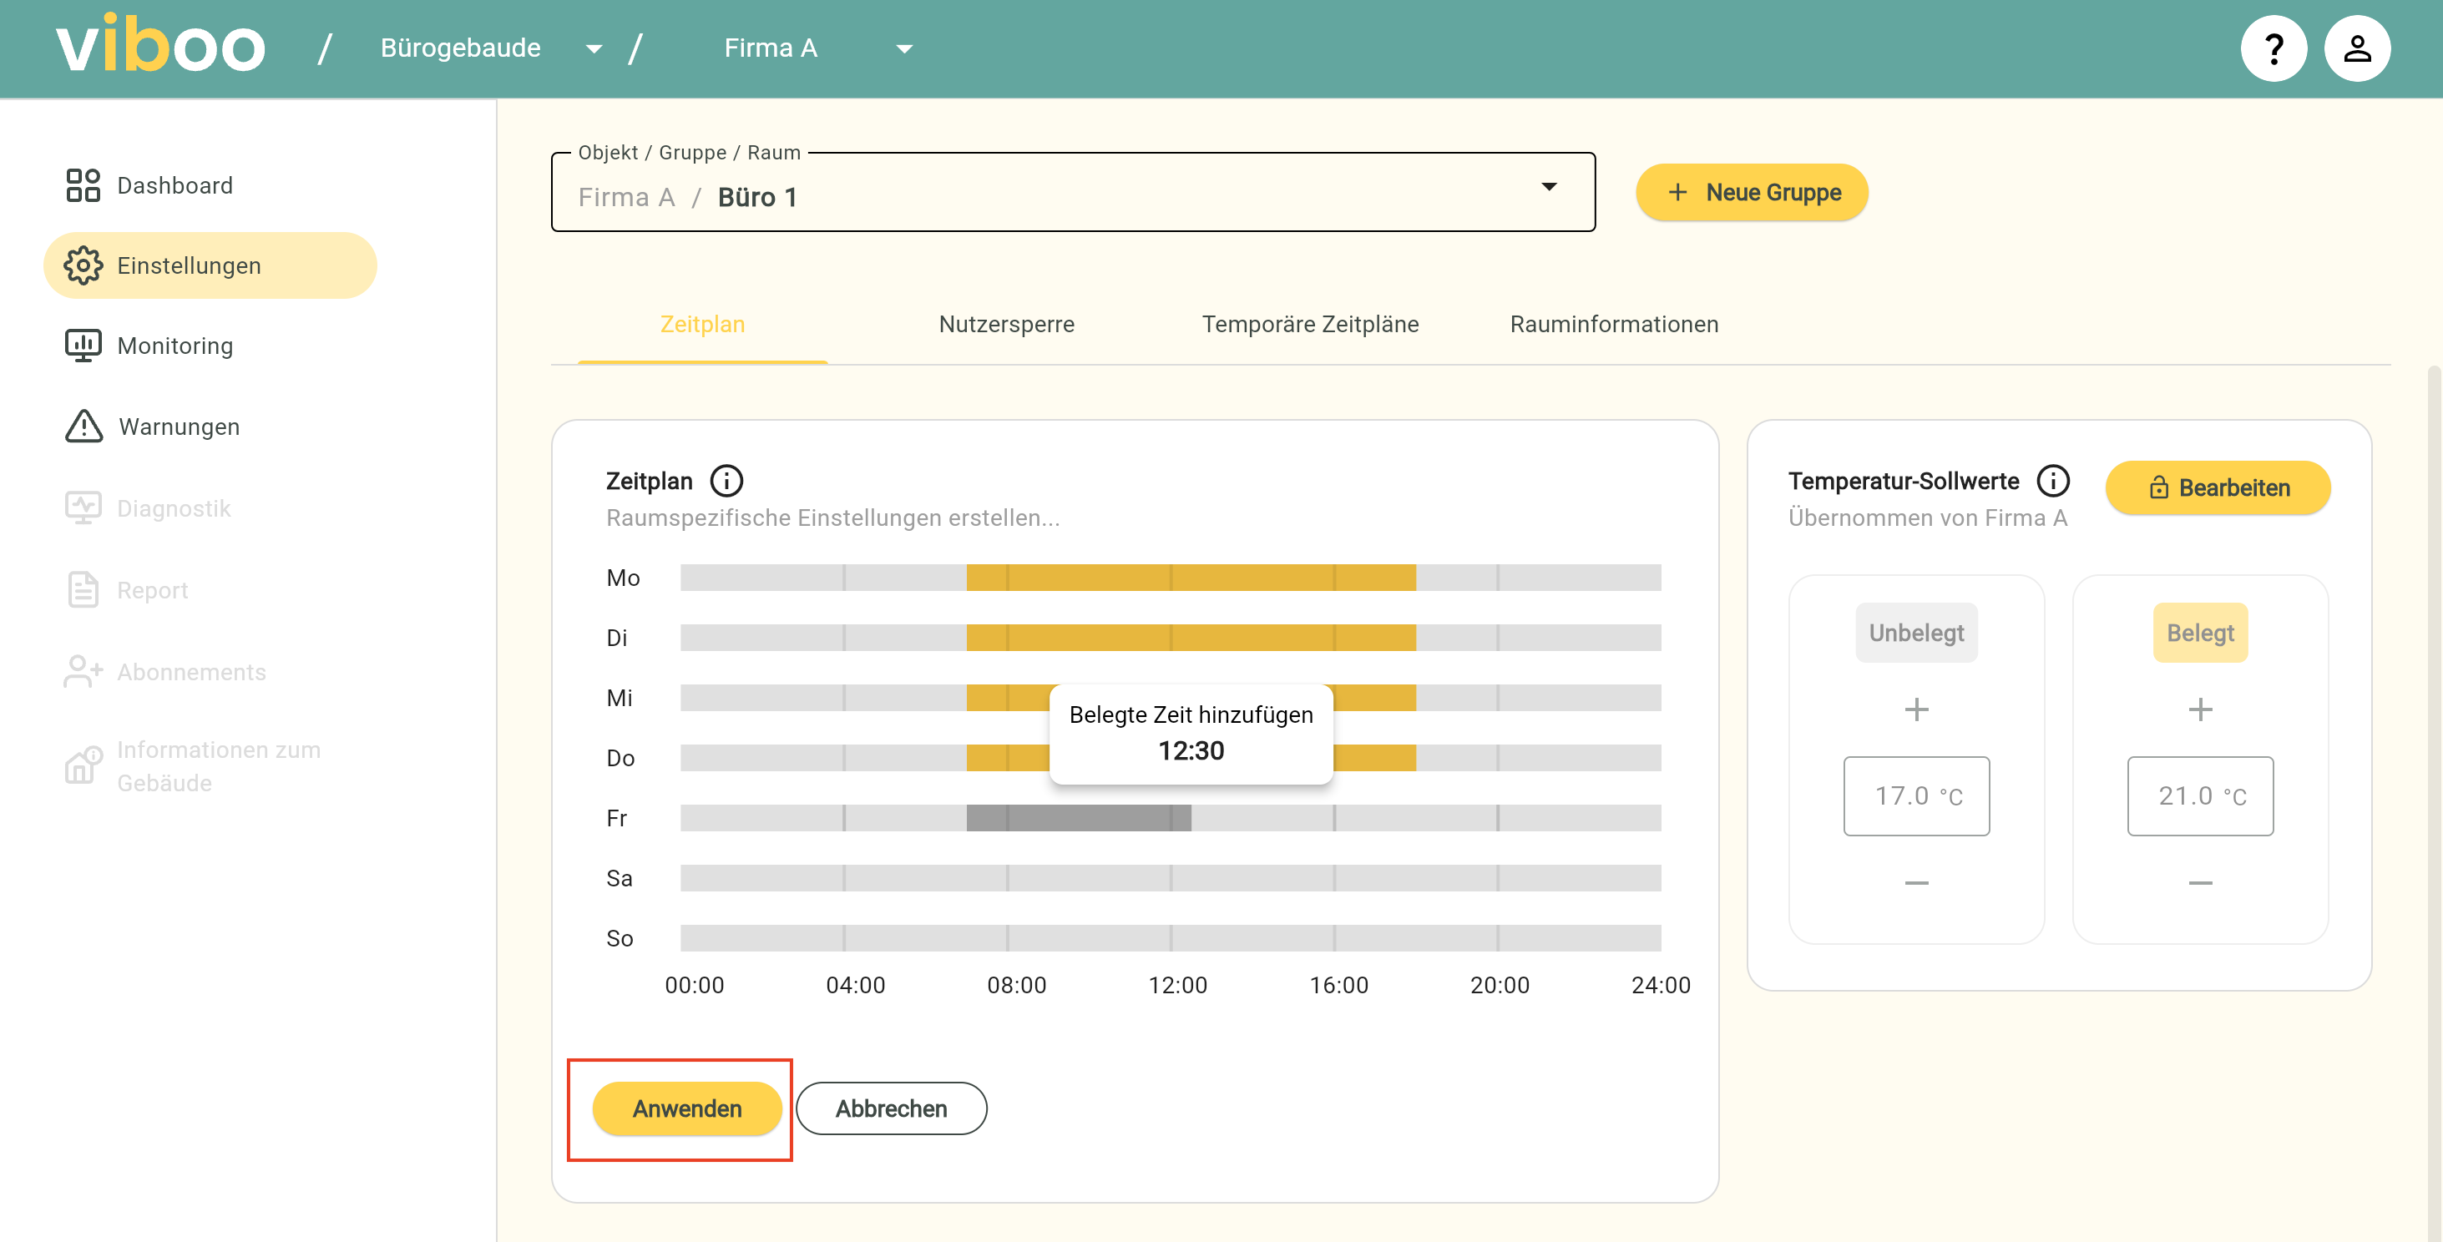This screenshot has width=2443, height=1242.
Task: Click the Temperatur-Sollwerte info icon
Action: click(2052, 481)
